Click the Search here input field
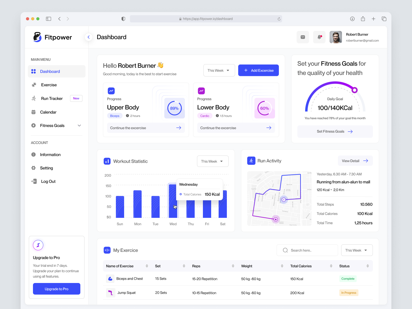Screen dimensions: 412x309 tap(307, 250)
